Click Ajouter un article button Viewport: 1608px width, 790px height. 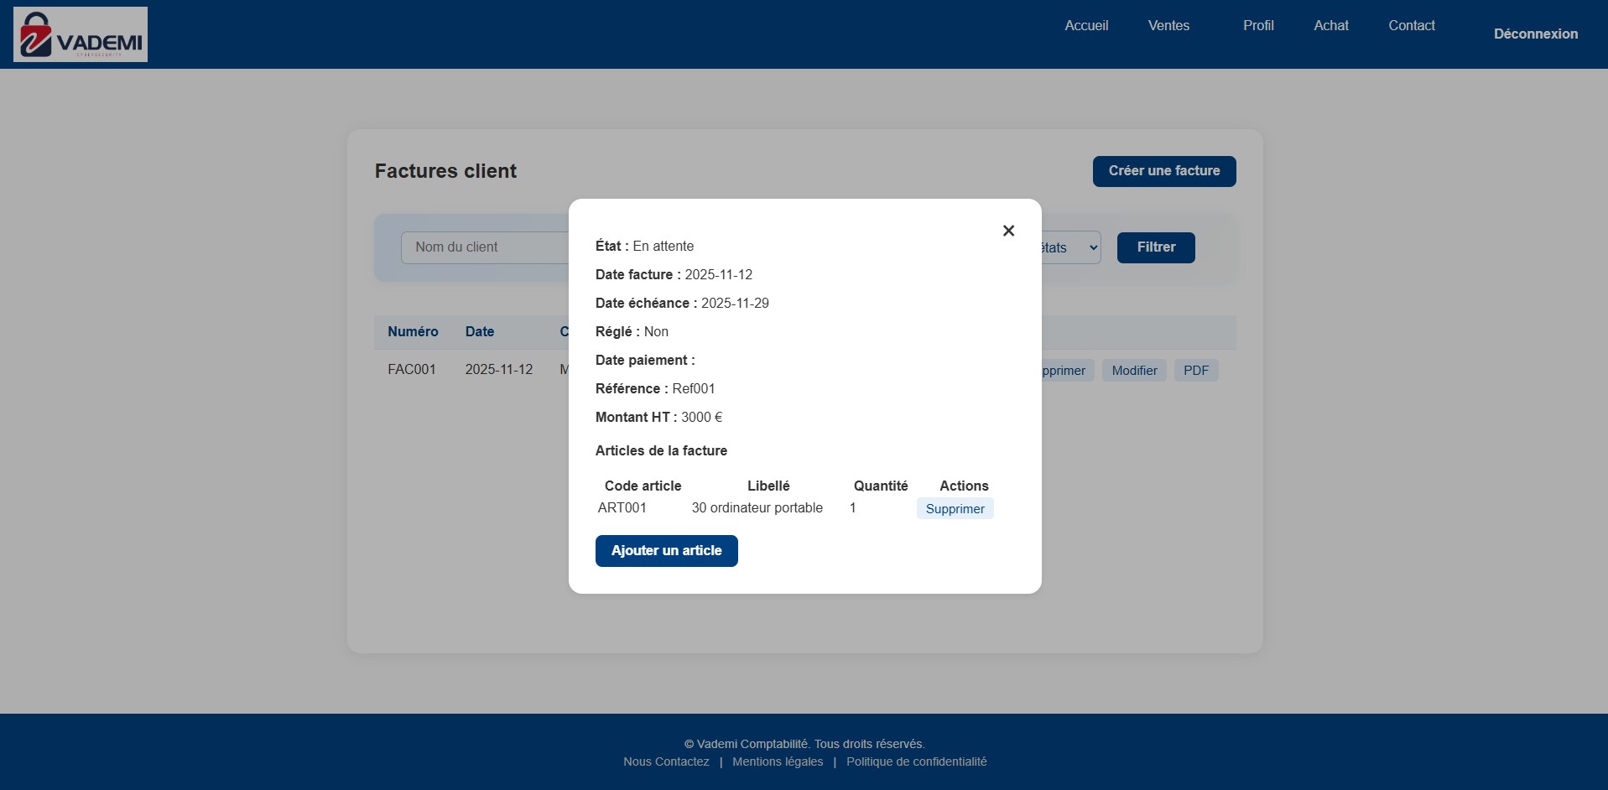[x=666, y=551]
